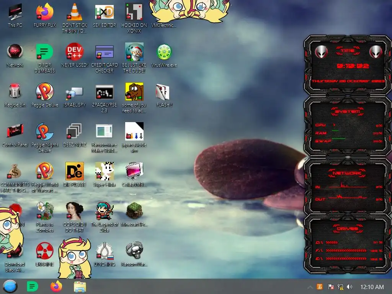Open File Explorer from the taskbar
Viewport: 392px width, 294px height.
point(80,287)
